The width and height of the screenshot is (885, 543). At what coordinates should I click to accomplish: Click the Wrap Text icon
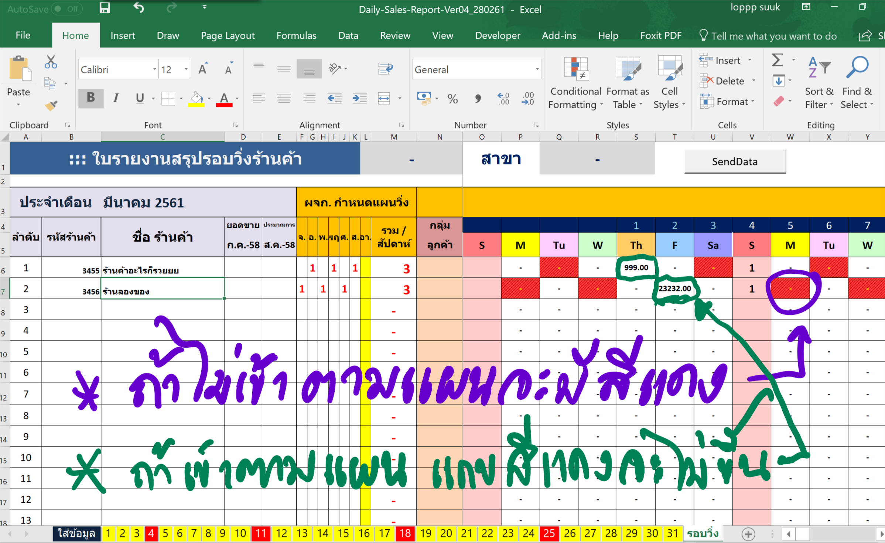click(385, 68)
